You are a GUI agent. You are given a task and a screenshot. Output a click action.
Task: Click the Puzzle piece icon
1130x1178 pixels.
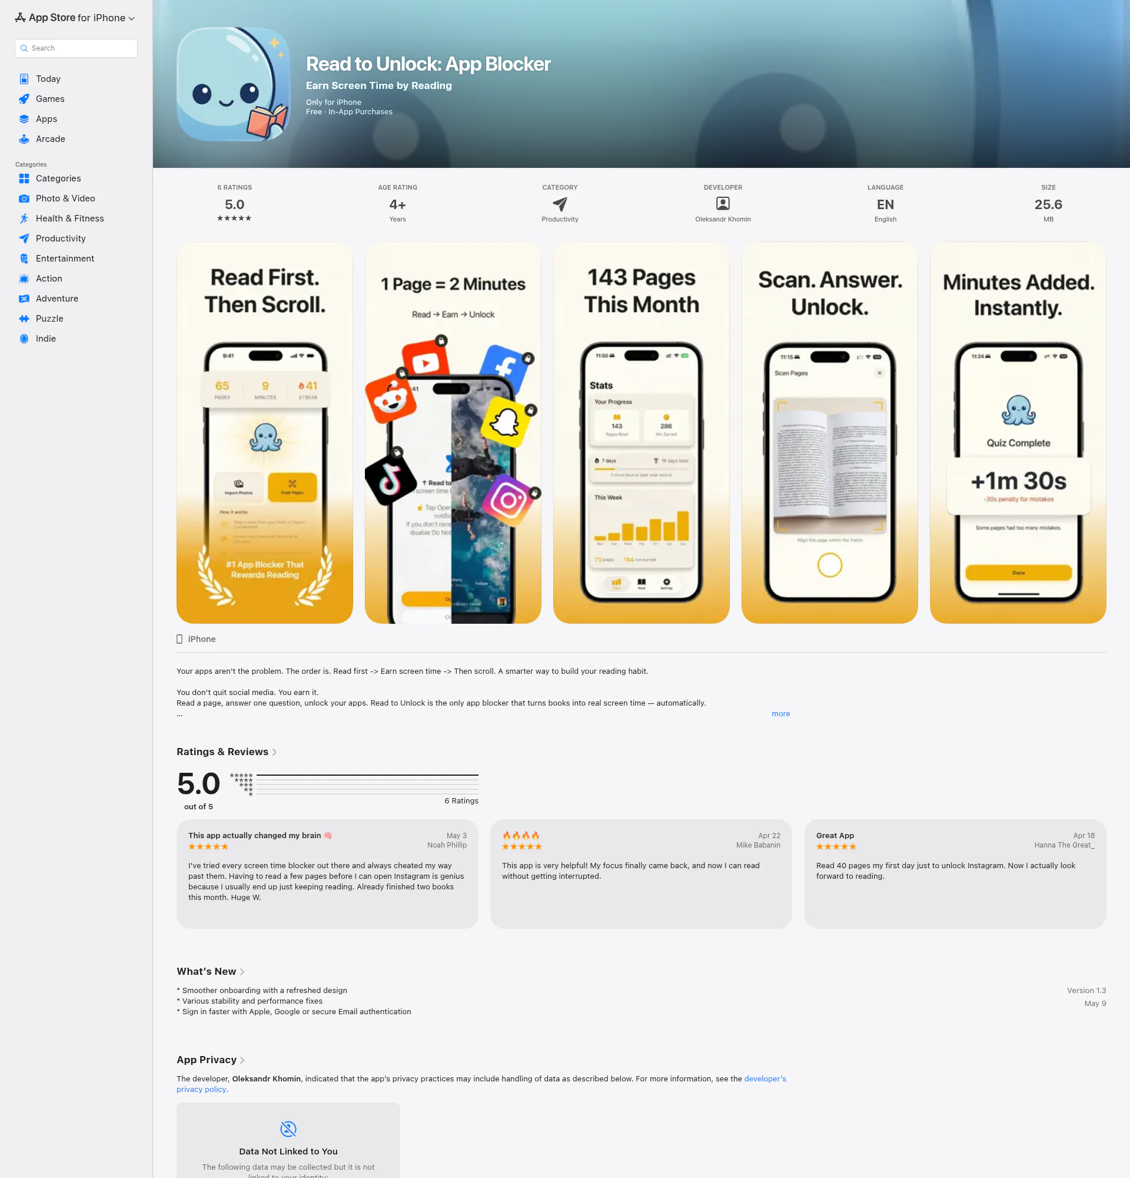tap(24, 319)
